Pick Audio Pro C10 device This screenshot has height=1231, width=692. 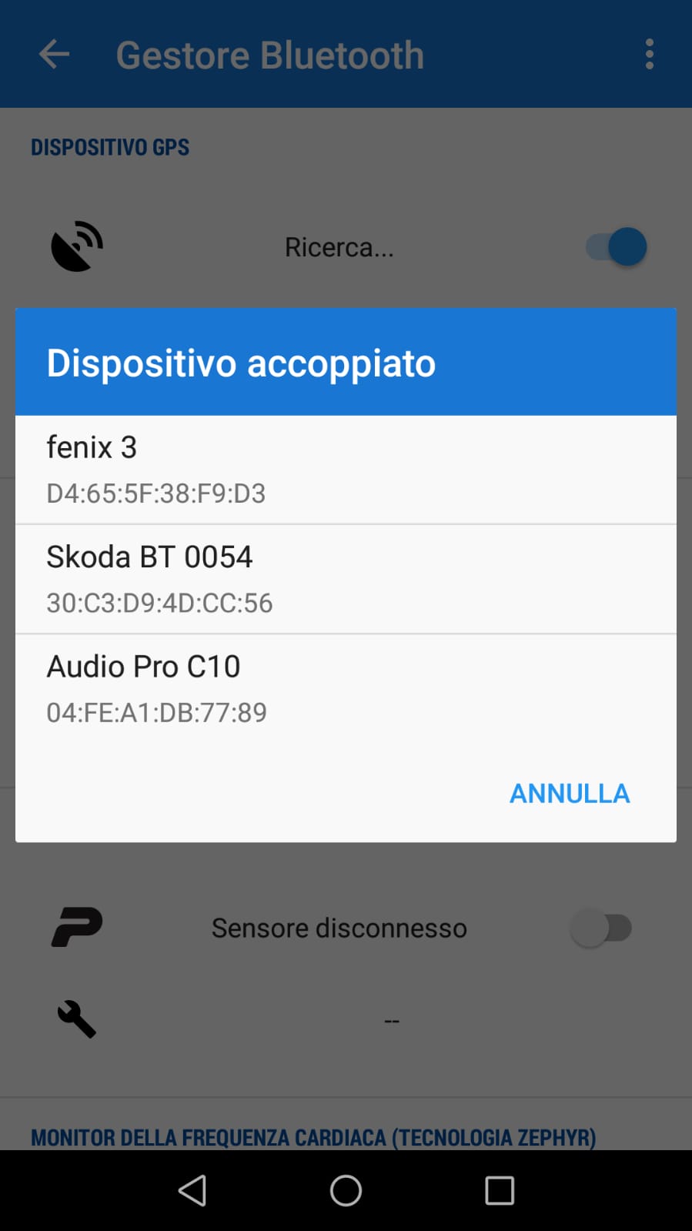click(346, 688)
